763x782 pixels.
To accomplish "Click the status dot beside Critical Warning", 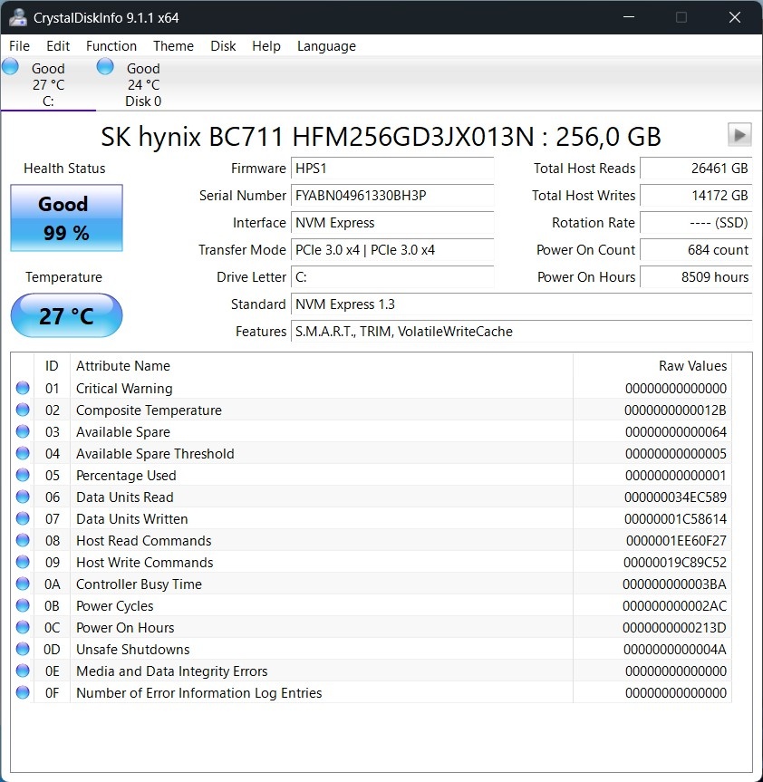I will point(22,388).
